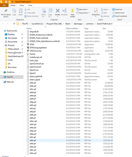Click Select all
Image resolution: width=132 pixels, height=157 pixels.
click(117, 9)
